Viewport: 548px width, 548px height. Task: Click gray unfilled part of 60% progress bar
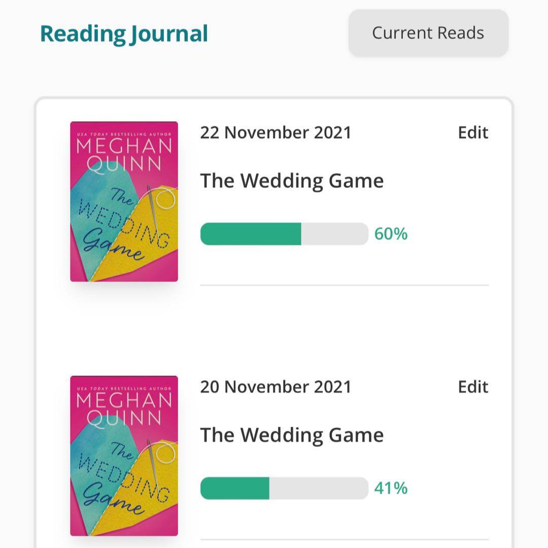334,234
